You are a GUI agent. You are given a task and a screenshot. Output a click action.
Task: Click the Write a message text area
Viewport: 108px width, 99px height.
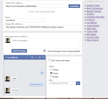pos(46,43)
